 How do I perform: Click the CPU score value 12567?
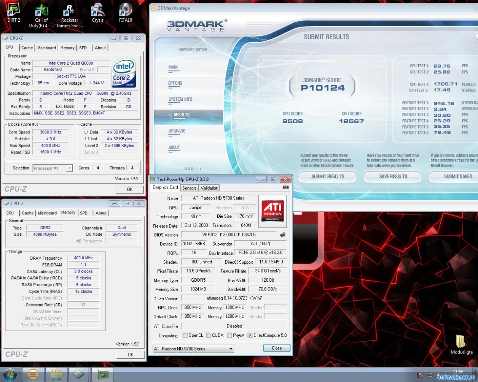tap(351, 121)
